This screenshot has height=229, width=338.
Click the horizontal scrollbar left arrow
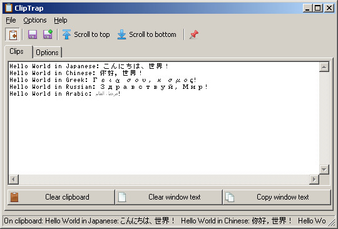point(14,179)
